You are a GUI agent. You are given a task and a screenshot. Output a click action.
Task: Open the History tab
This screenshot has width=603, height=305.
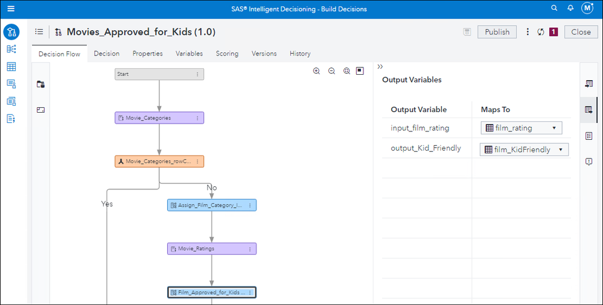pyautogui.click(x=300, y=54)
